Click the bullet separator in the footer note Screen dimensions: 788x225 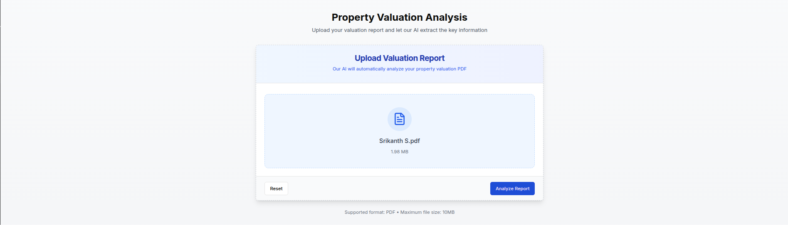(x=398, y=212)
